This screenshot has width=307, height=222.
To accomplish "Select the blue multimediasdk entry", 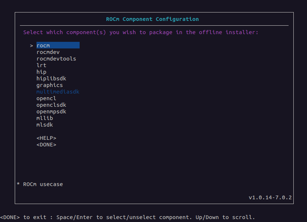I will [58, 92].
